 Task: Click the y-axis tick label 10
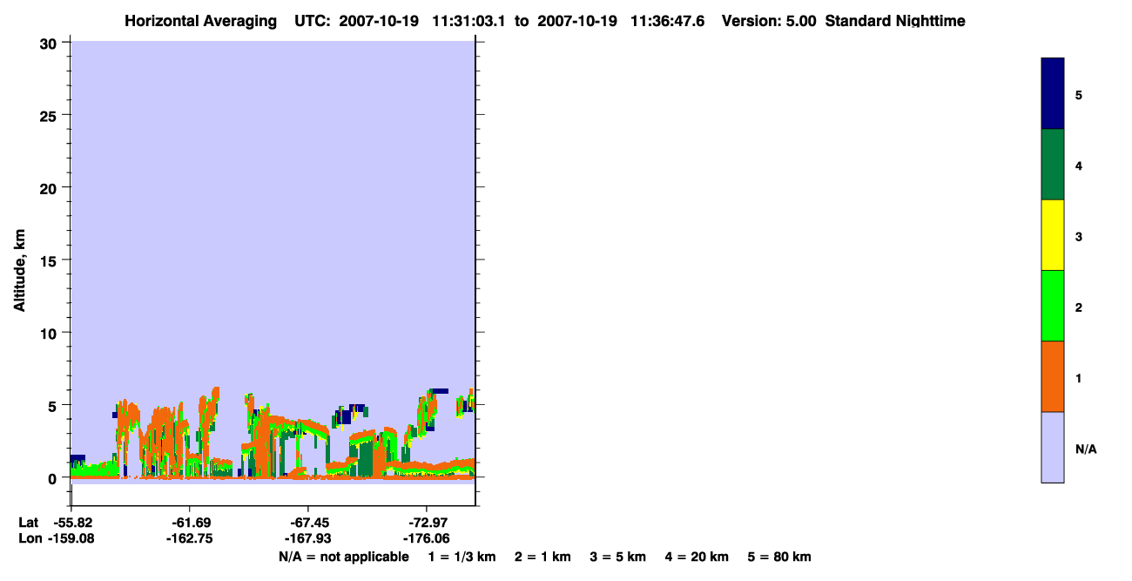pos(51,333)
